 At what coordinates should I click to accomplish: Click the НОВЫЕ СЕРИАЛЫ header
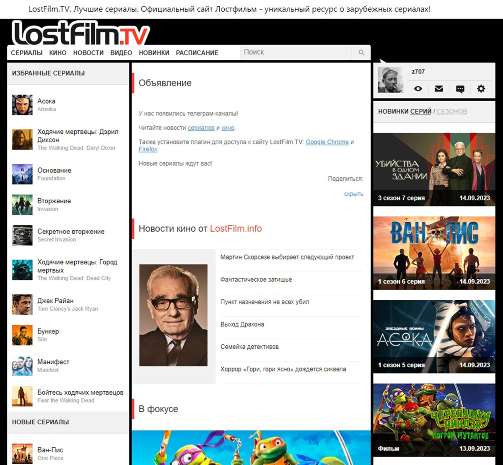point(41,422)
